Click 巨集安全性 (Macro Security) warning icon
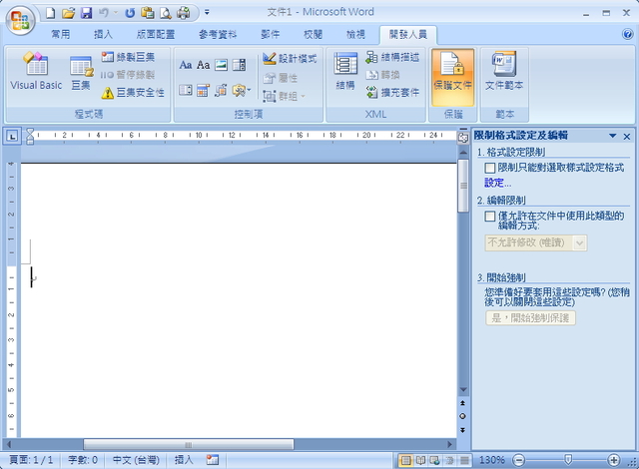639x469 pixels. coord(108,93)
